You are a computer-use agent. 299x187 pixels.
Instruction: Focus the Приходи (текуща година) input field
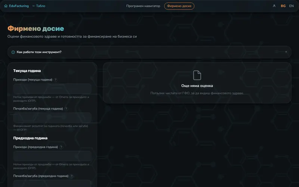coord(52,89)
